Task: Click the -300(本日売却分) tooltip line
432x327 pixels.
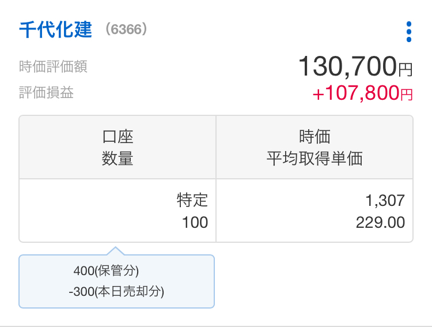Action: click(116, 292)
